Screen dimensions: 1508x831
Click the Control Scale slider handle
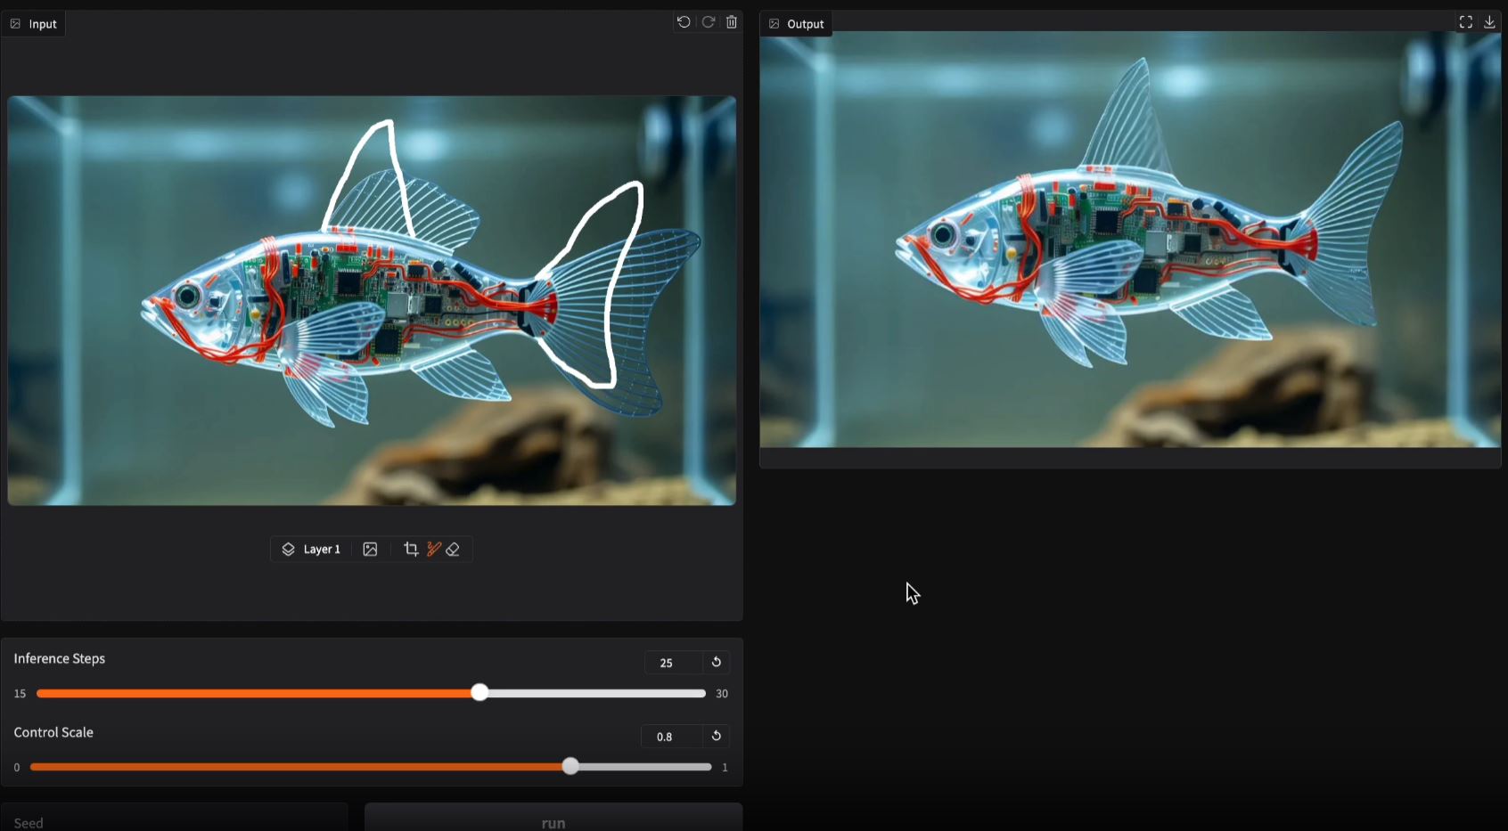(570, 767)
